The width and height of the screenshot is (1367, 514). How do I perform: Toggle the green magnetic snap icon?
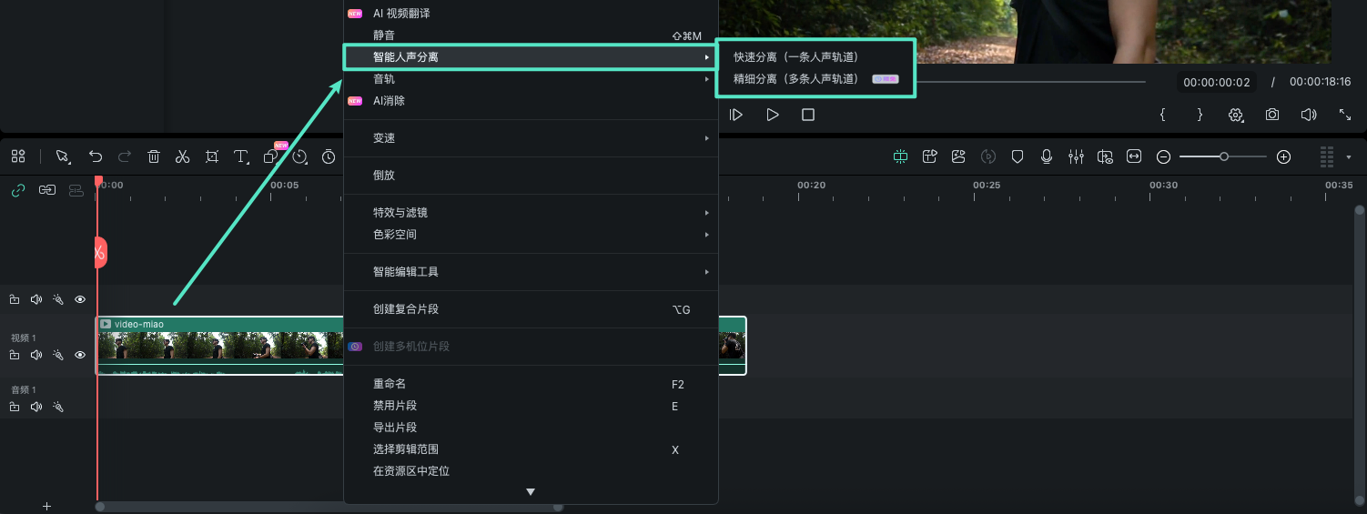[x=900, y=156]
